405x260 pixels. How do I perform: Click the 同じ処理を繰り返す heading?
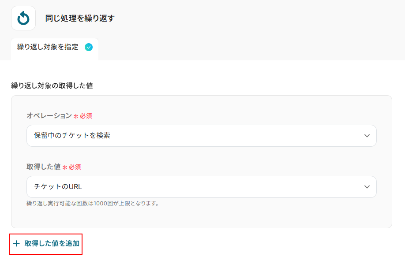[80, 19]
